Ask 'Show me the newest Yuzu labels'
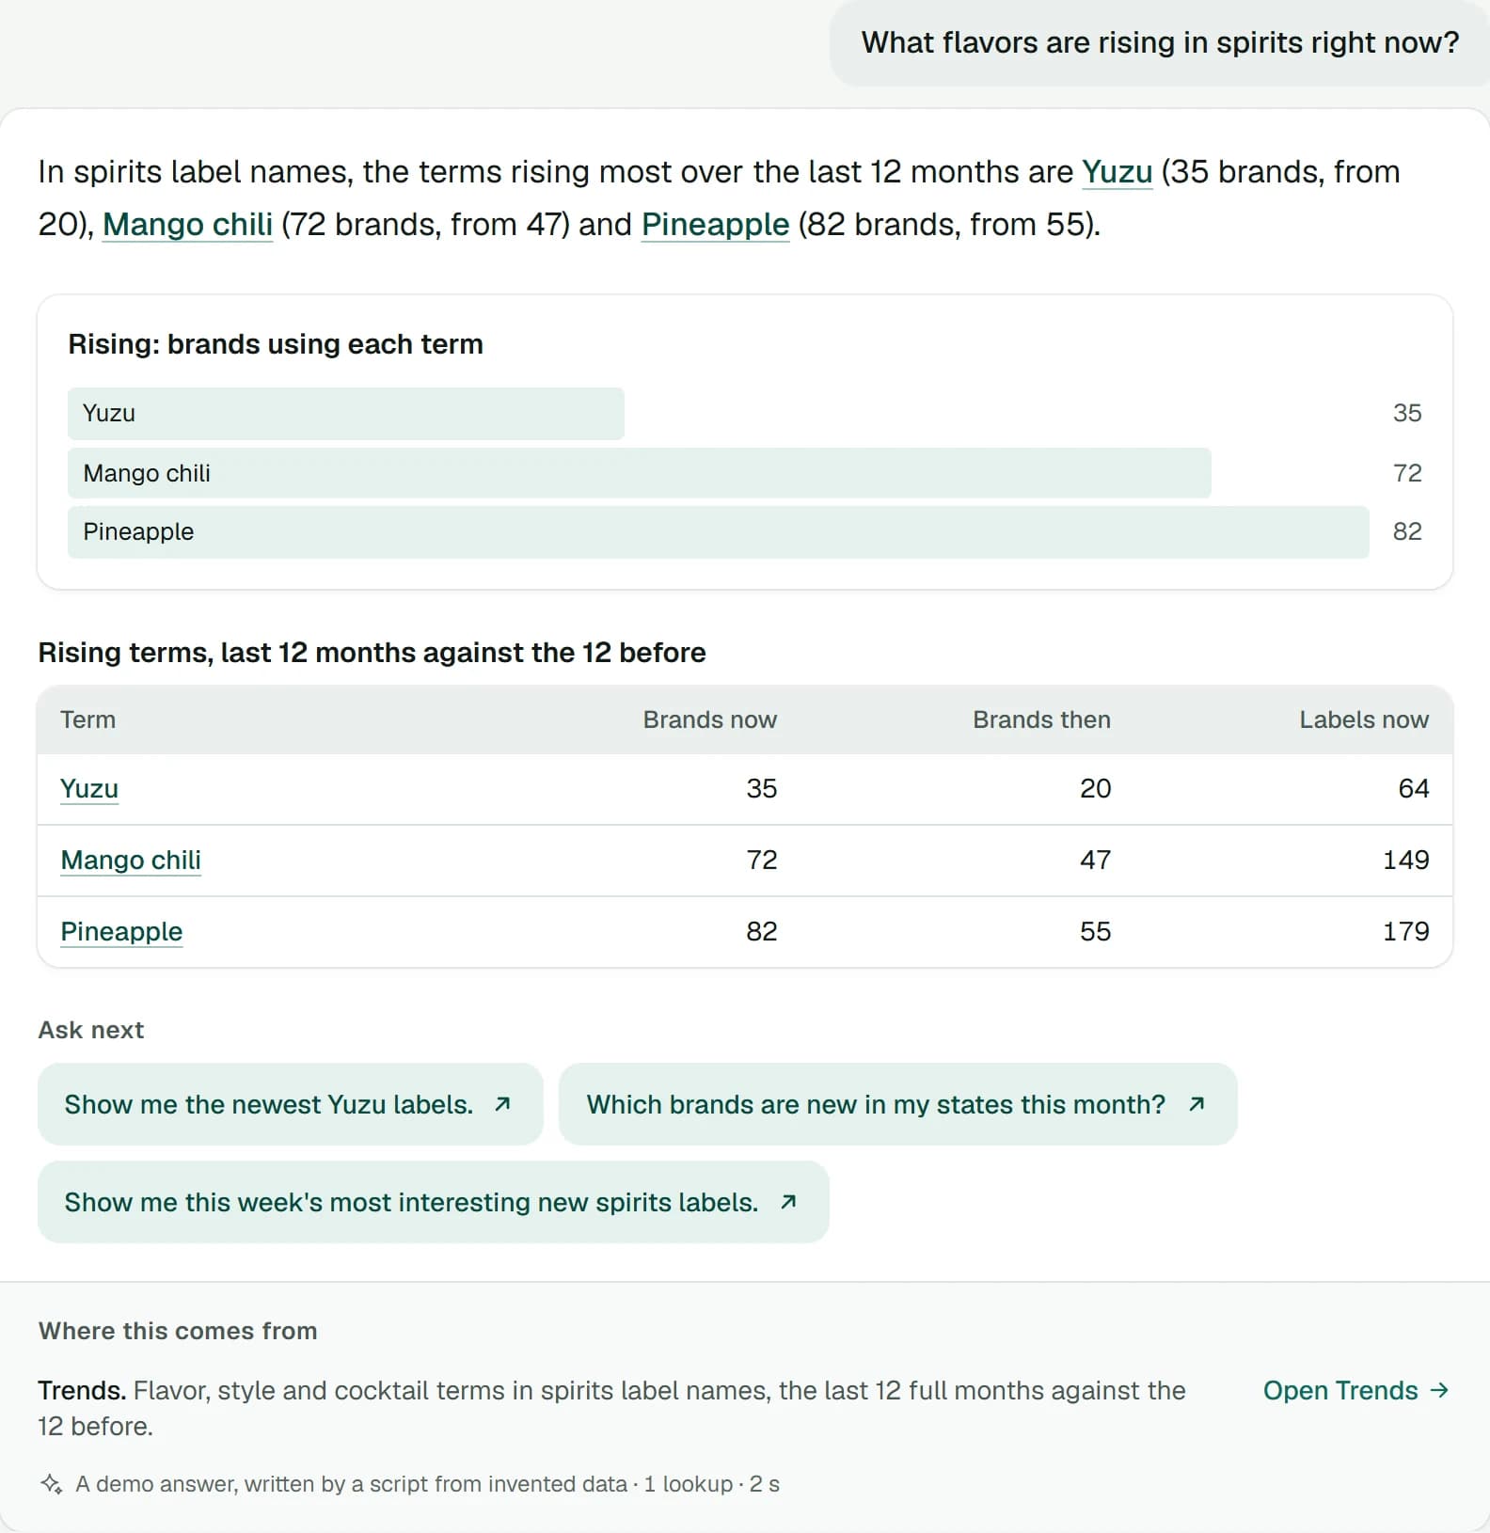The image size is (1490, 1533). [291, 1104]
